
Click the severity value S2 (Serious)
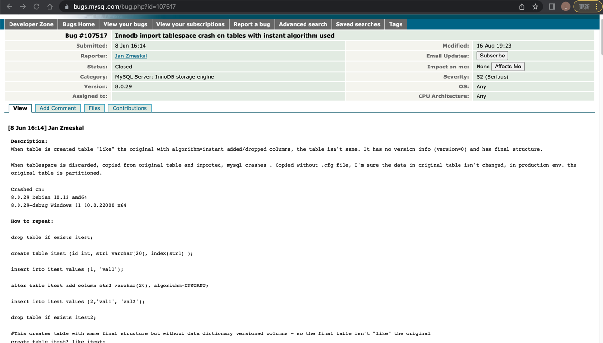pos(492,77)
